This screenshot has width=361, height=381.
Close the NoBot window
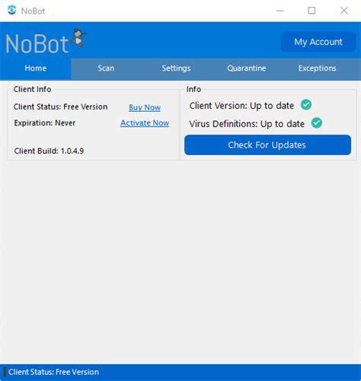pos(344,11)
